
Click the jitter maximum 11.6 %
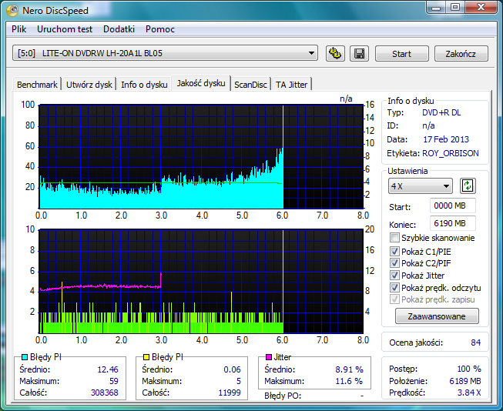point(349,381)
